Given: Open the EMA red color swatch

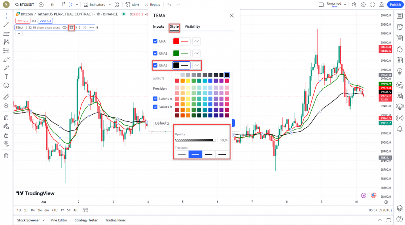Looking at the screenshot, I should pyautogui.click(x=176, y=42).
